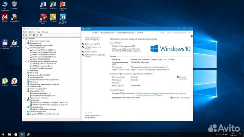Image resolution: width=244 pixels, height=137 pixels.
Task: Select Realtek High Definition Audio device
Action: pyautogui.click(x=42, y=68)
